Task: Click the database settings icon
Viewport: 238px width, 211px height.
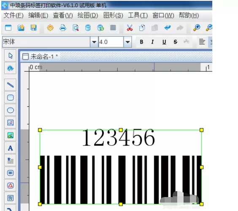Action: pos(88,28)
